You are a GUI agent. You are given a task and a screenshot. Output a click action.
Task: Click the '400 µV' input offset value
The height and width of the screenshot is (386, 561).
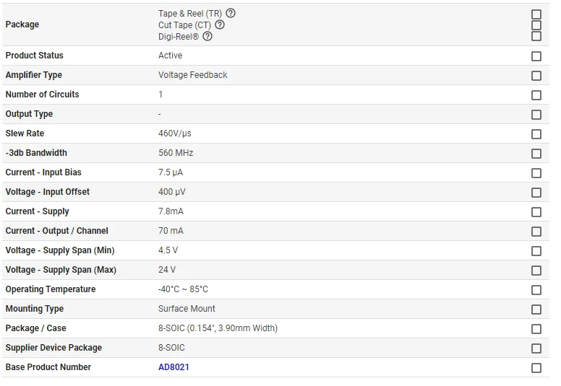click(x=172, y=192)
